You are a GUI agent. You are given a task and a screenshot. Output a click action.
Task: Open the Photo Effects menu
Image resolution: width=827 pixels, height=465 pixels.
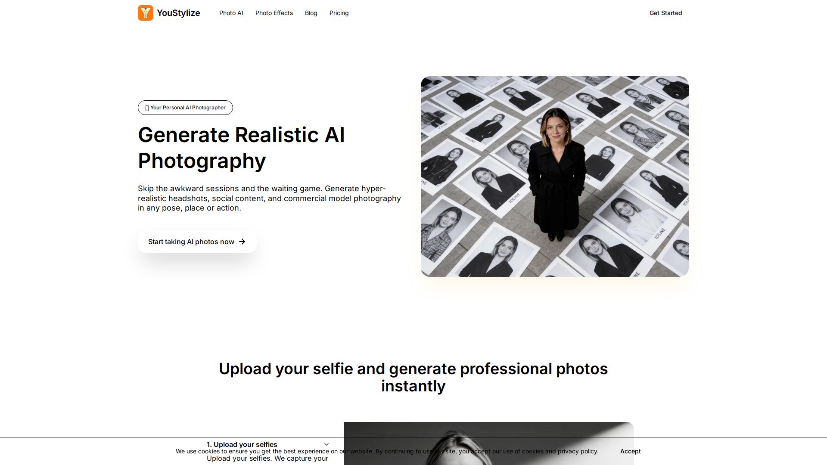pyautogui.click(x=274, y=13)
